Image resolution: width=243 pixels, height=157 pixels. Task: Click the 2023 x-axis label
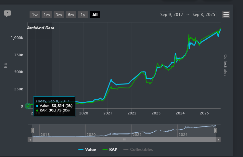[156, 113]
